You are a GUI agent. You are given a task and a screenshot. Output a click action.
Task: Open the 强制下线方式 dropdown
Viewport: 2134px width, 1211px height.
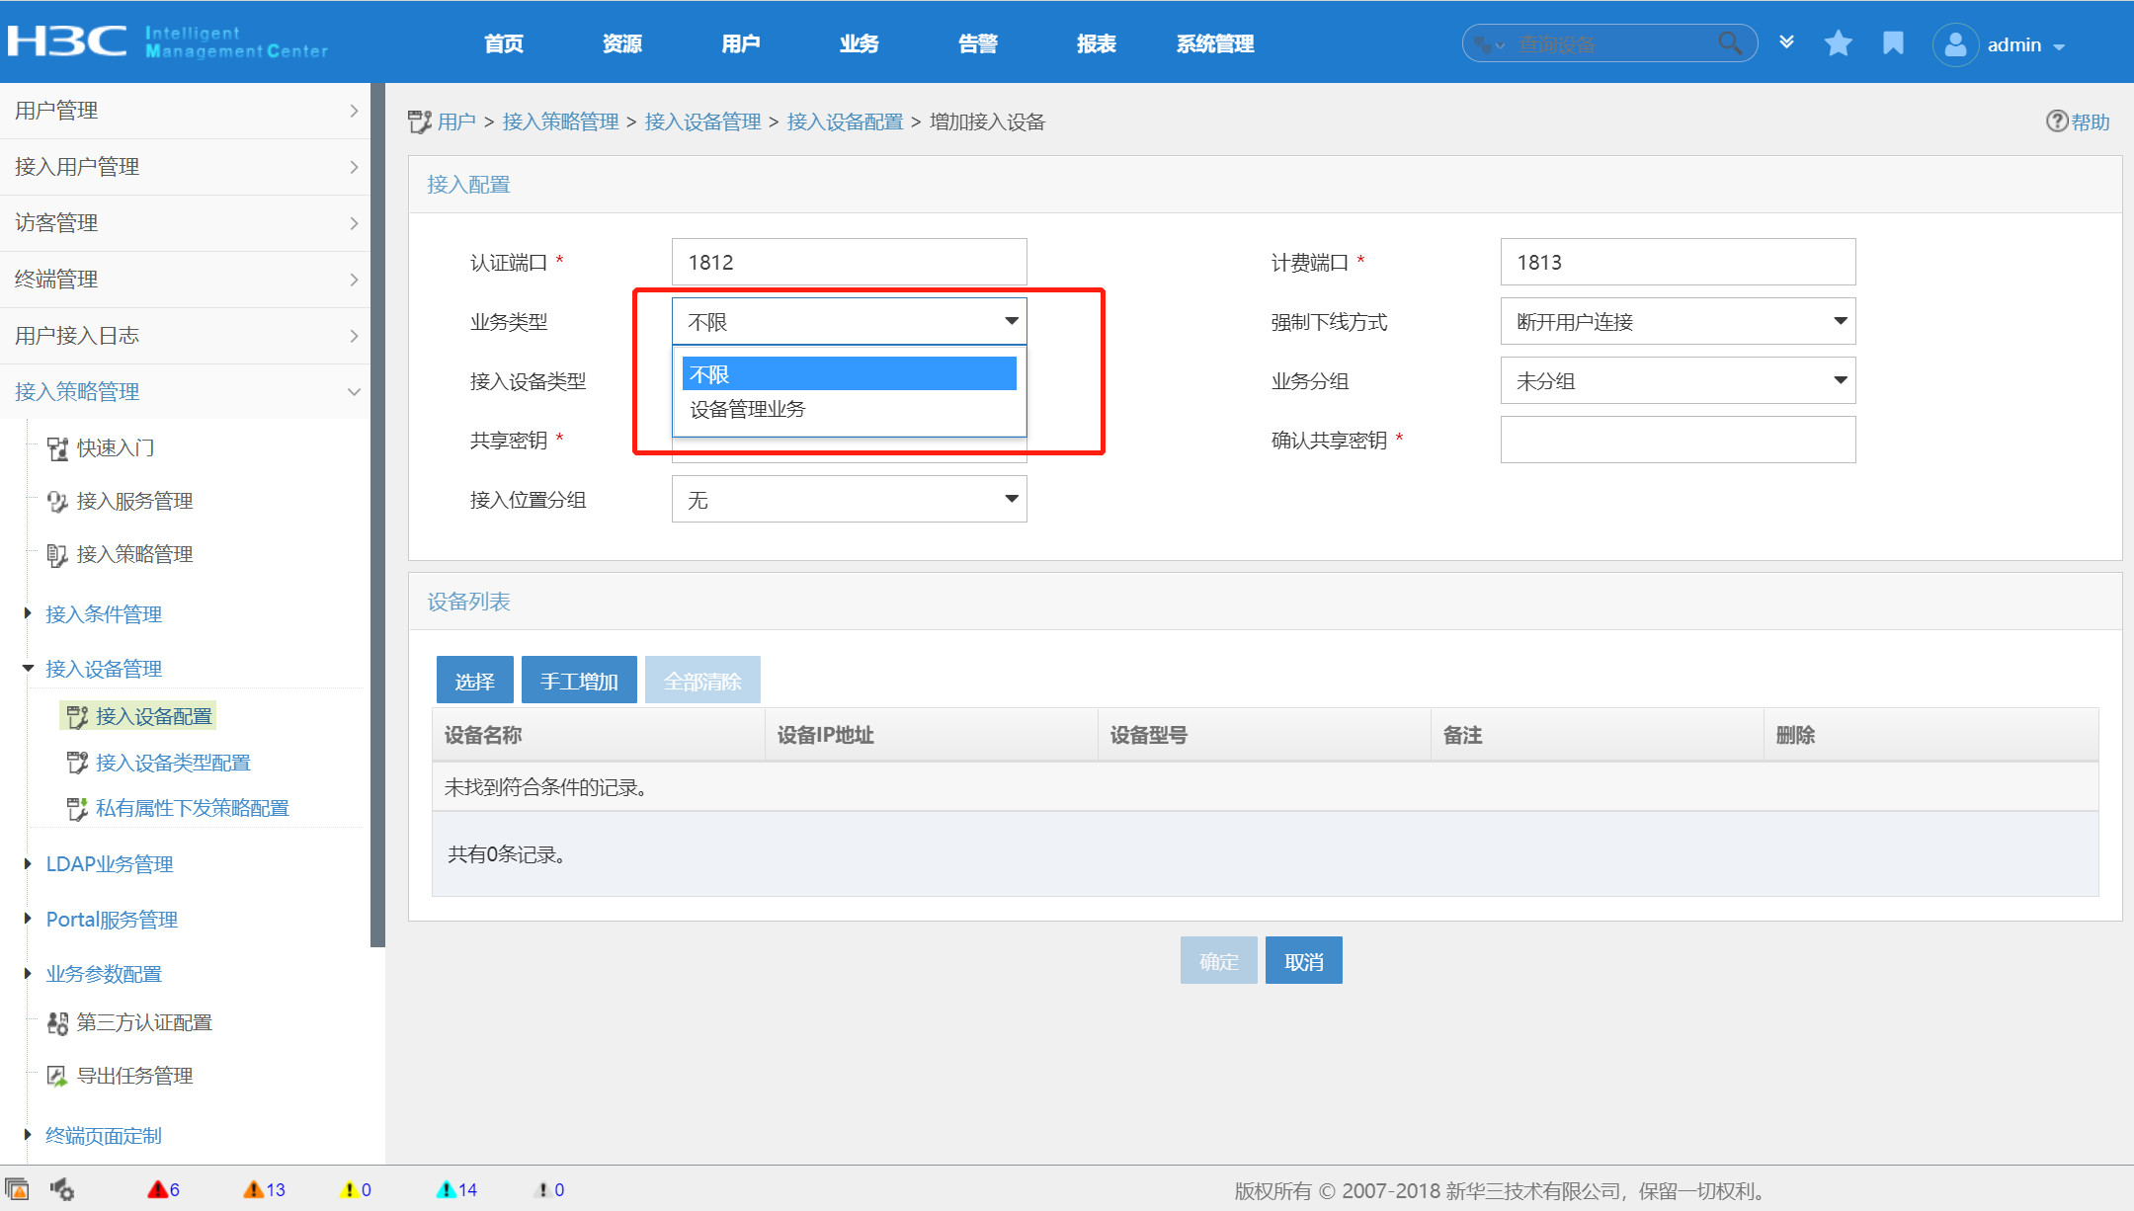click(1678, 321)
